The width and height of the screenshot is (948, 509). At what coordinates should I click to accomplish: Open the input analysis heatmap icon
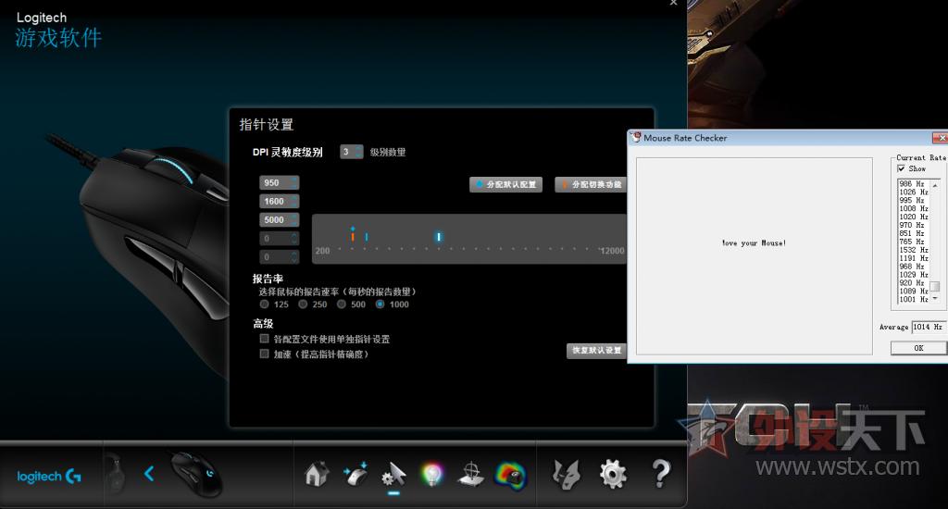(509, 475)
